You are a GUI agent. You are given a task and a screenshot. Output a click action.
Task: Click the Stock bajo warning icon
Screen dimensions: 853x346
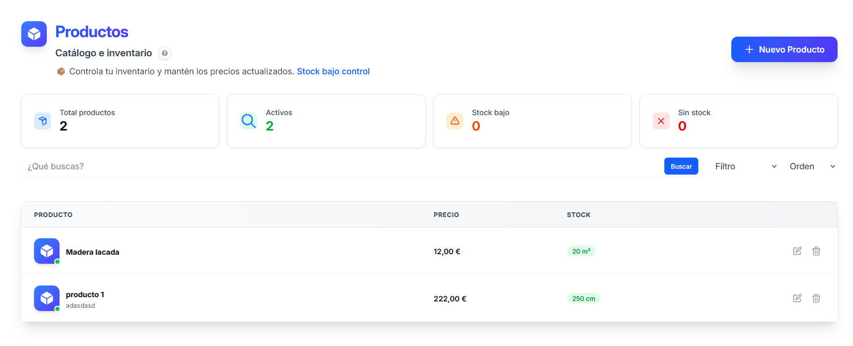[455, 121]
